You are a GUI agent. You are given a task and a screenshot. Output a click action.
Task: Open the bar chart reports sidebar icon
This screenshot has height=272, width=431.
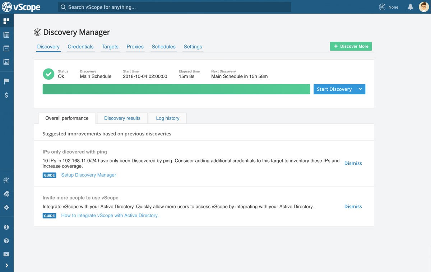(6, 62)
